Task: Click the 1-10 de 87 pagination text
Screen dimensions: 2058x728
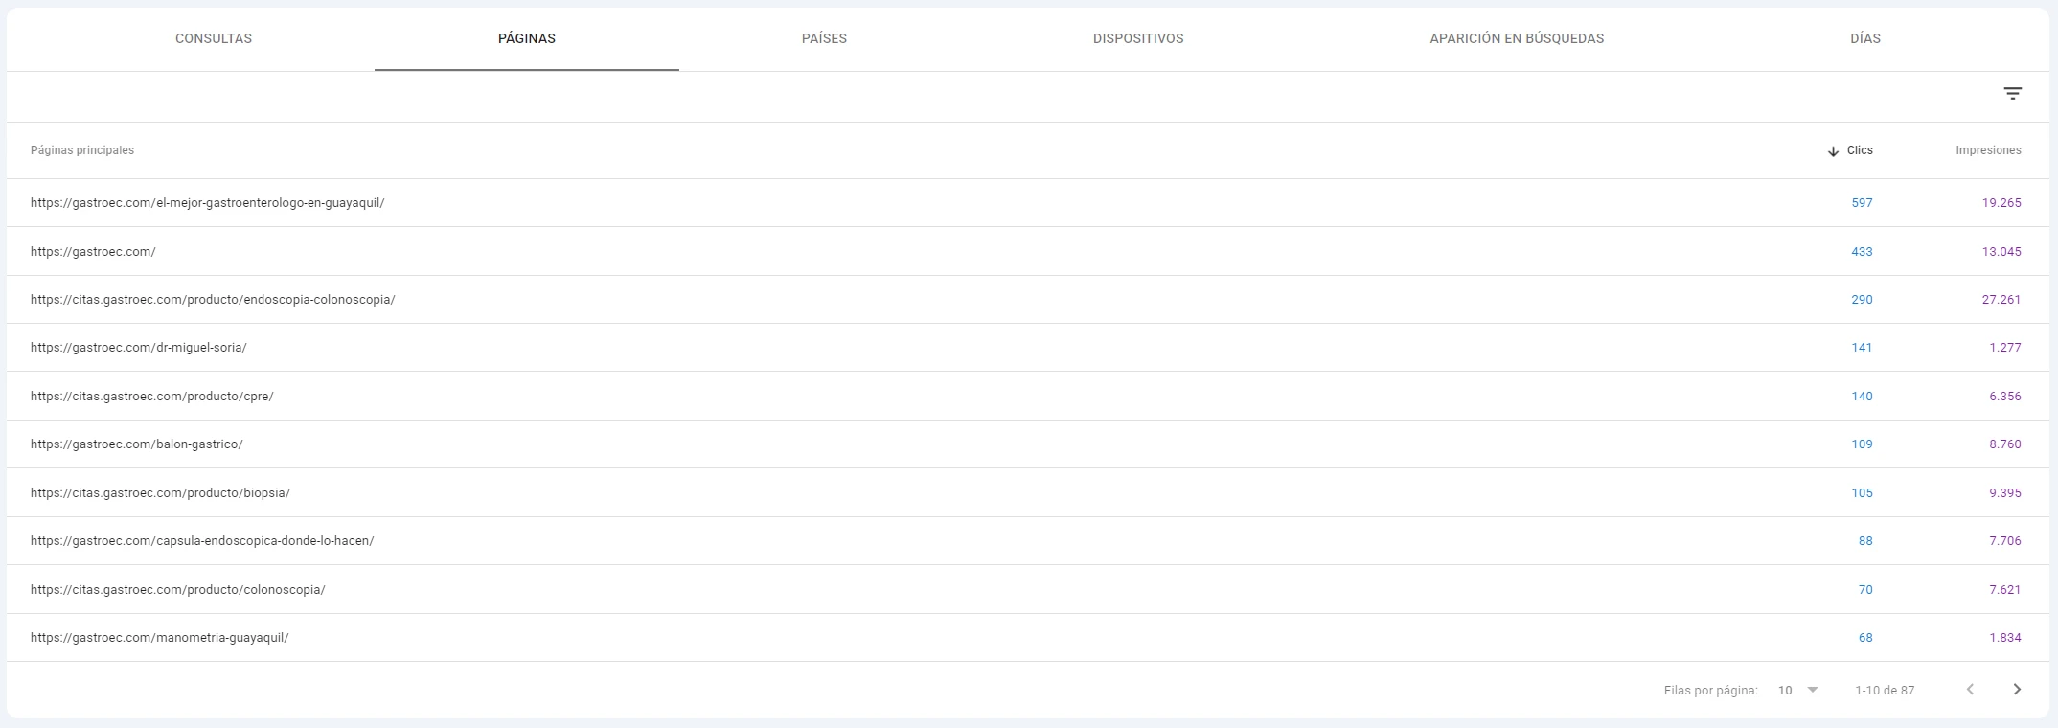Action: [1885, 691]
